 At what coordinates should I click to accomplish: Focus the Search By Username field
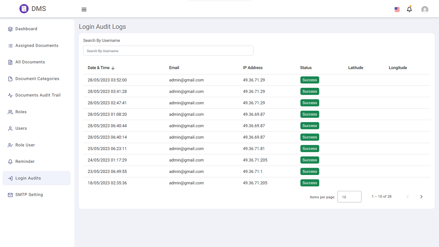[168, 51]
